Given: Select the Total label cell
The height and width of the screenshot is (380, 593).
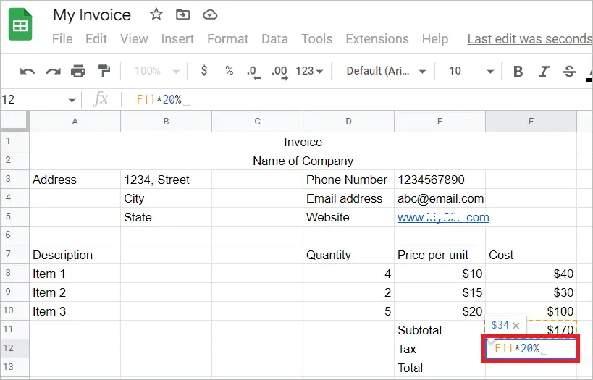Looking at the screenshot, I should click(440, 368).
